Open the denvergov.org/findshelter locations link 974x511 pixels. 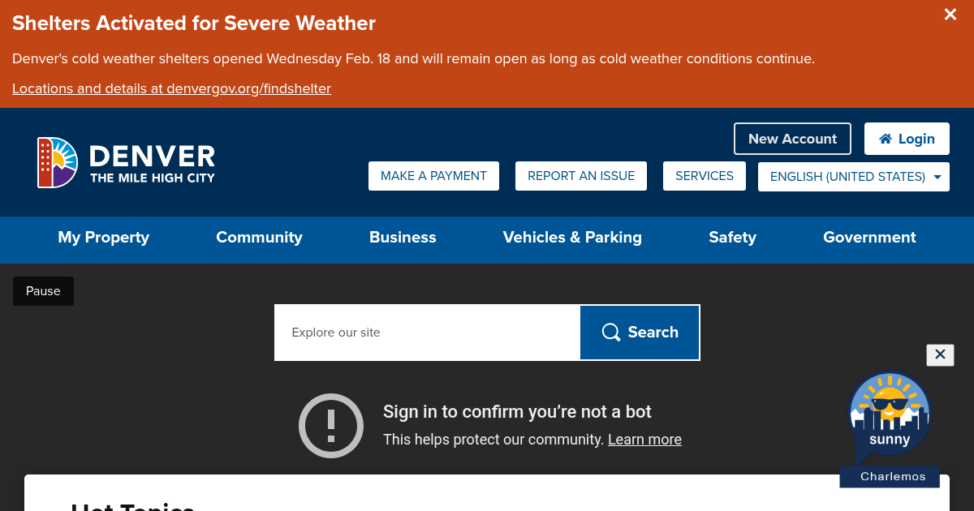[171, 88]
